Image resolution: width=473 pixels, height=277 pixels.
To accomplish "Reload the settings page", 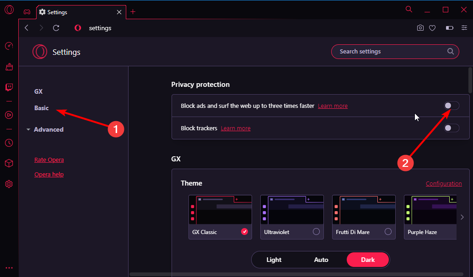I will coord(56,28).
